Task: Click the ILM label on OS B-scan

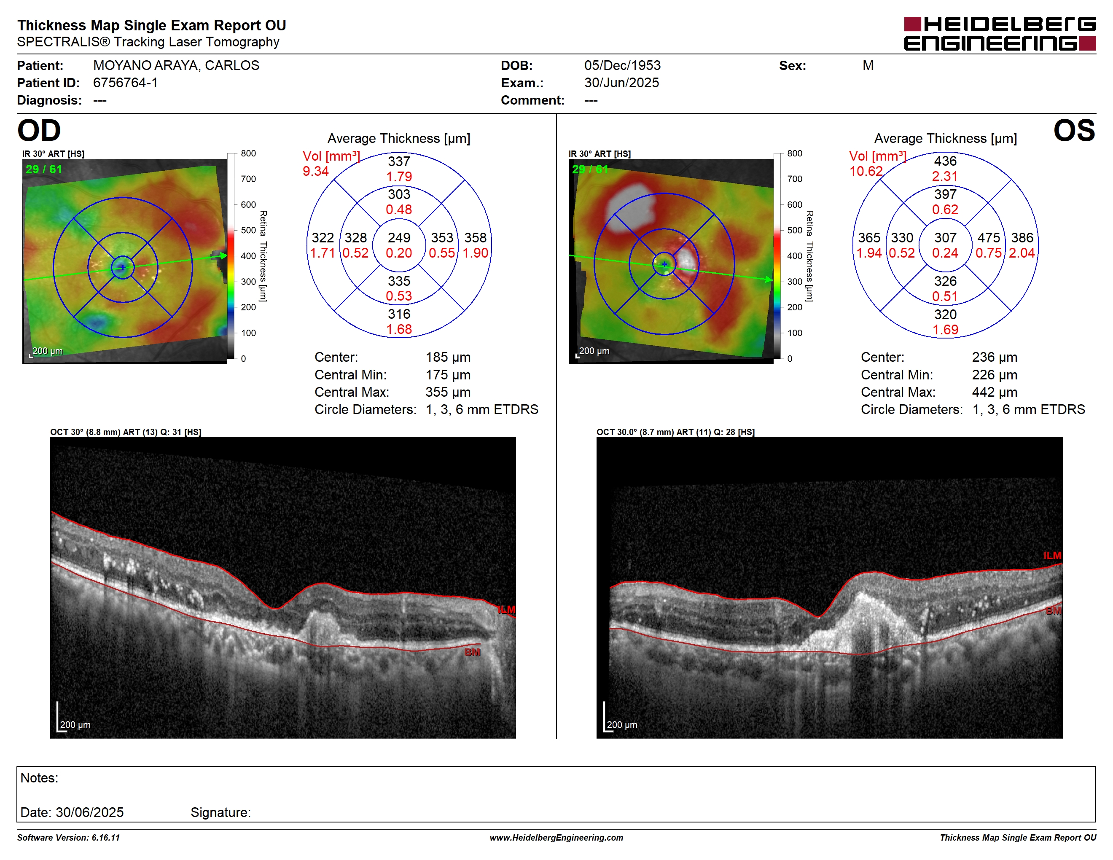Action: tap(1052, 555)
